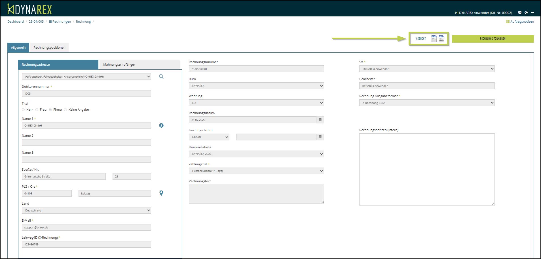Open the XML copy invoice icon
This screenshot has height=259, width=541.
point(441,38)
